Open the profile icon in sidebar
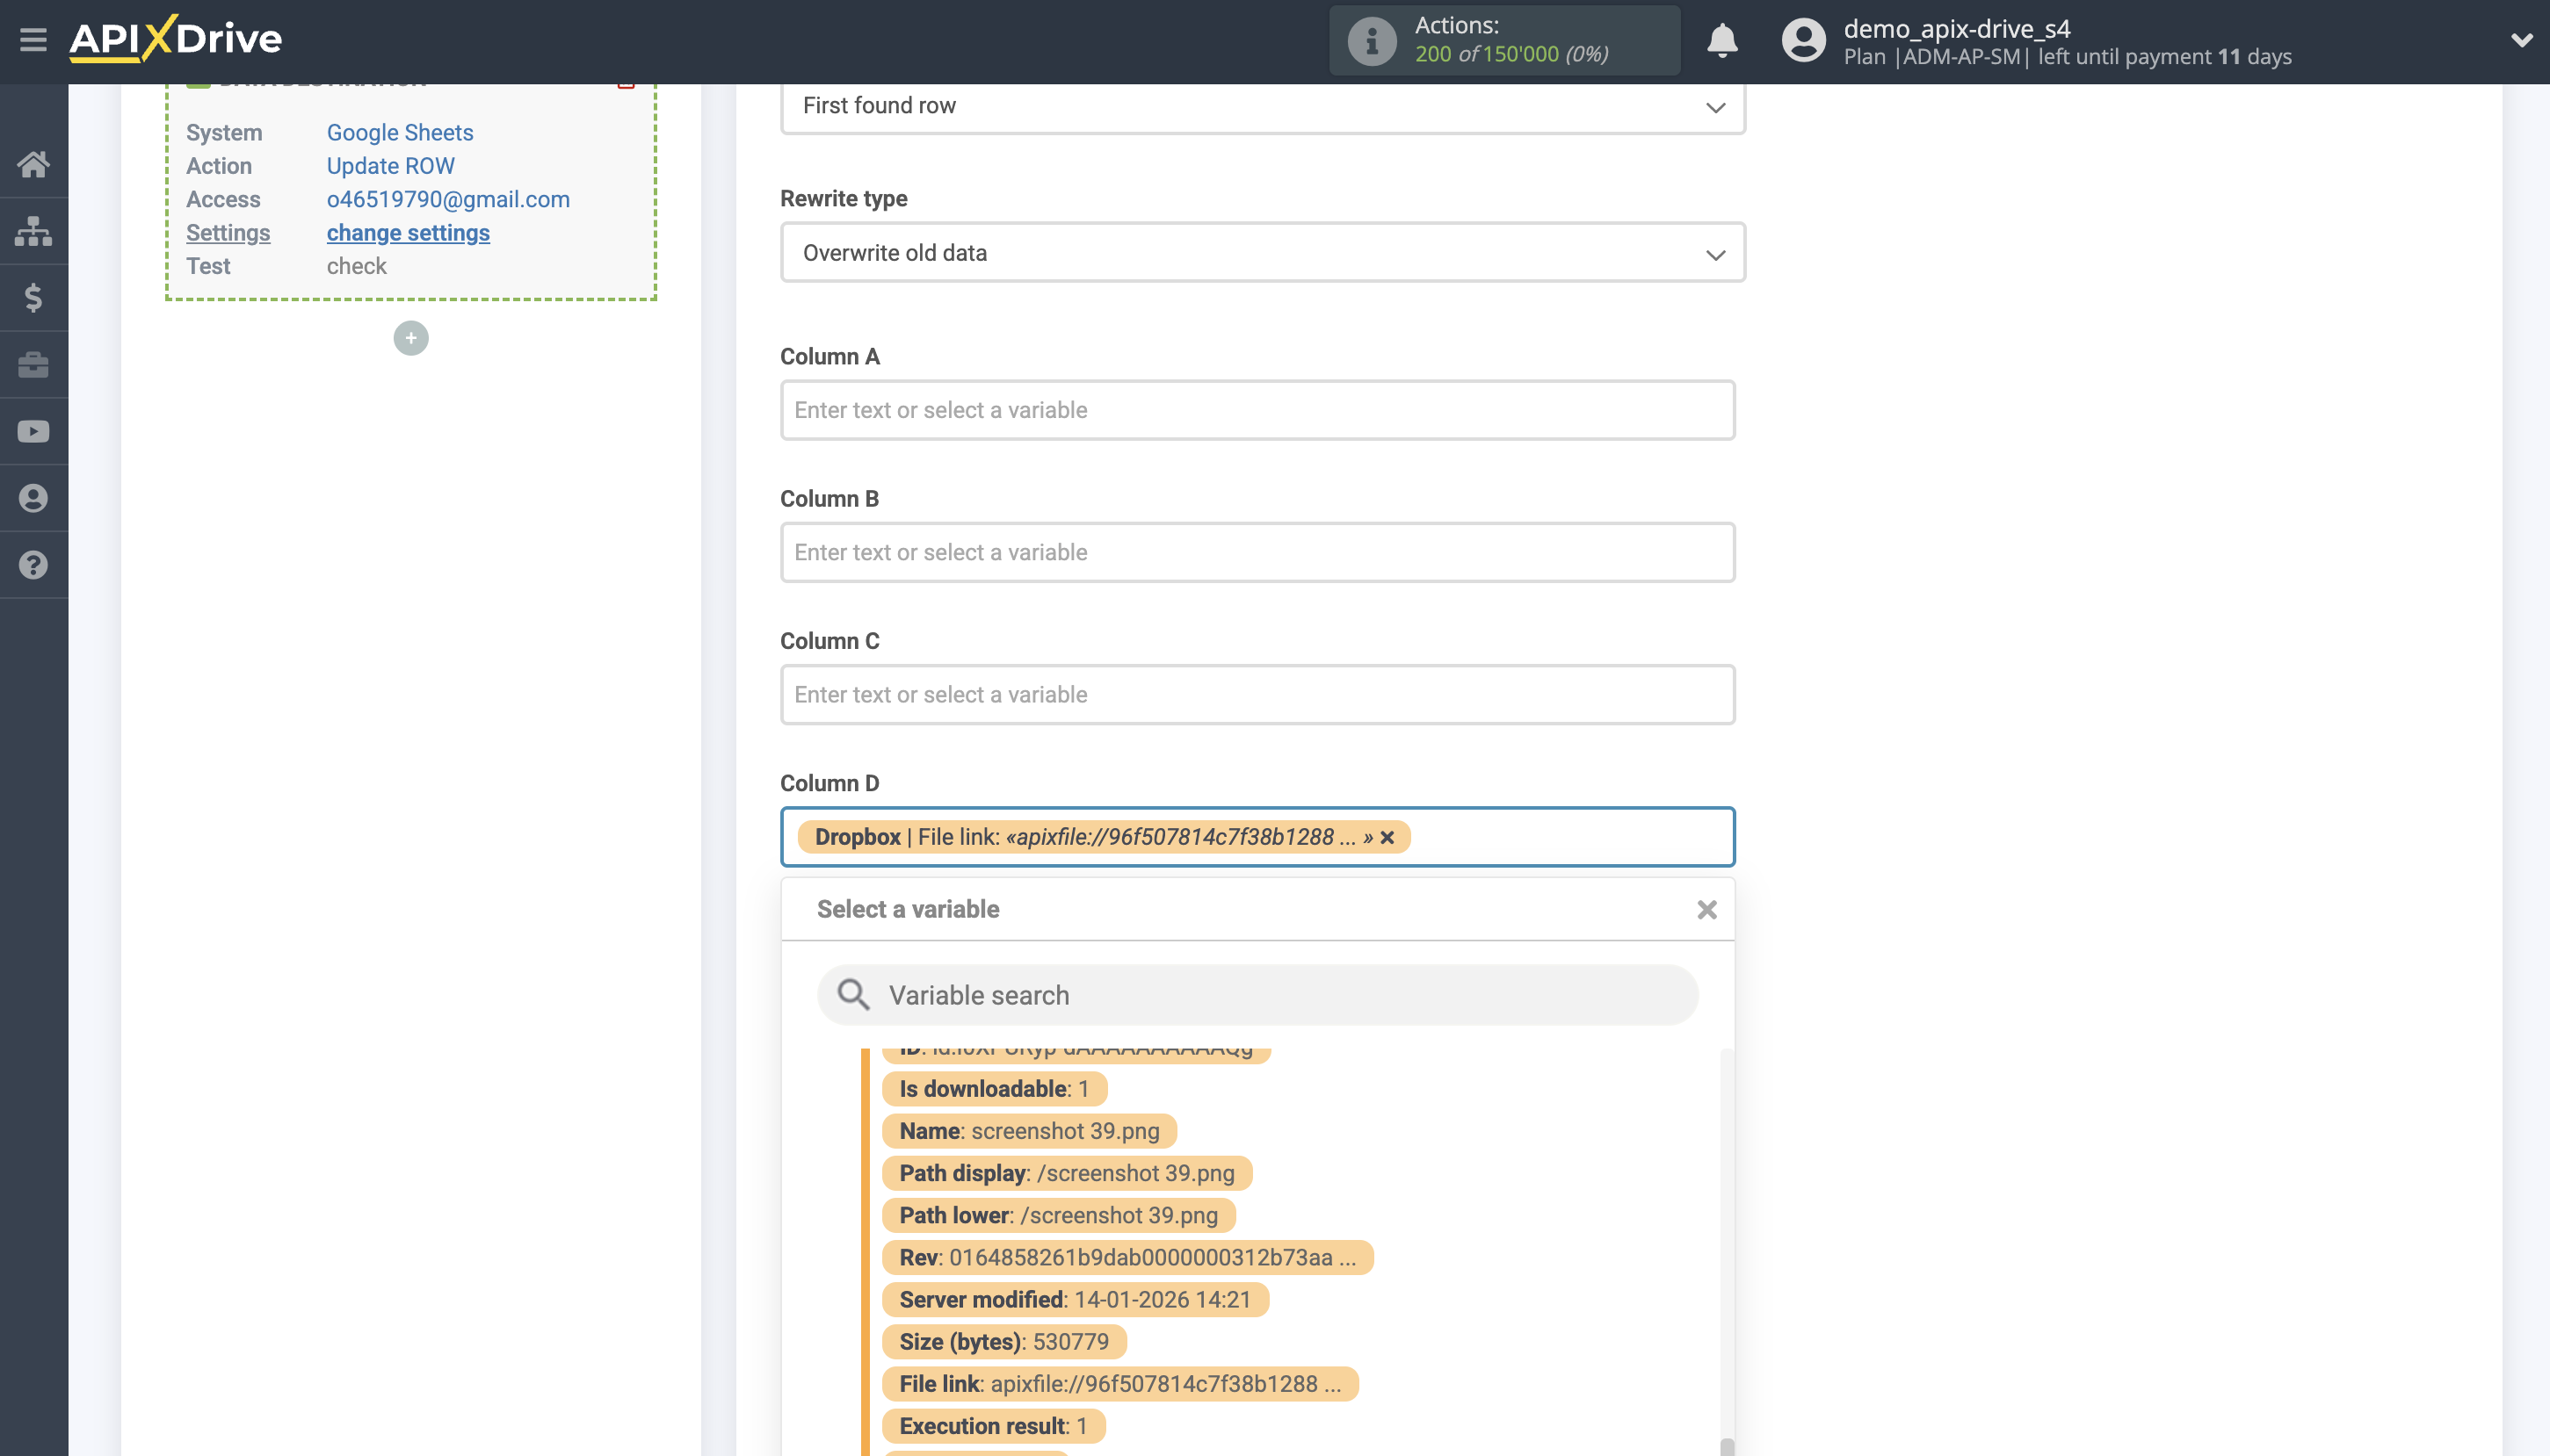Viewport: 2550px width, 1456px height. click(x=33, y=497)
